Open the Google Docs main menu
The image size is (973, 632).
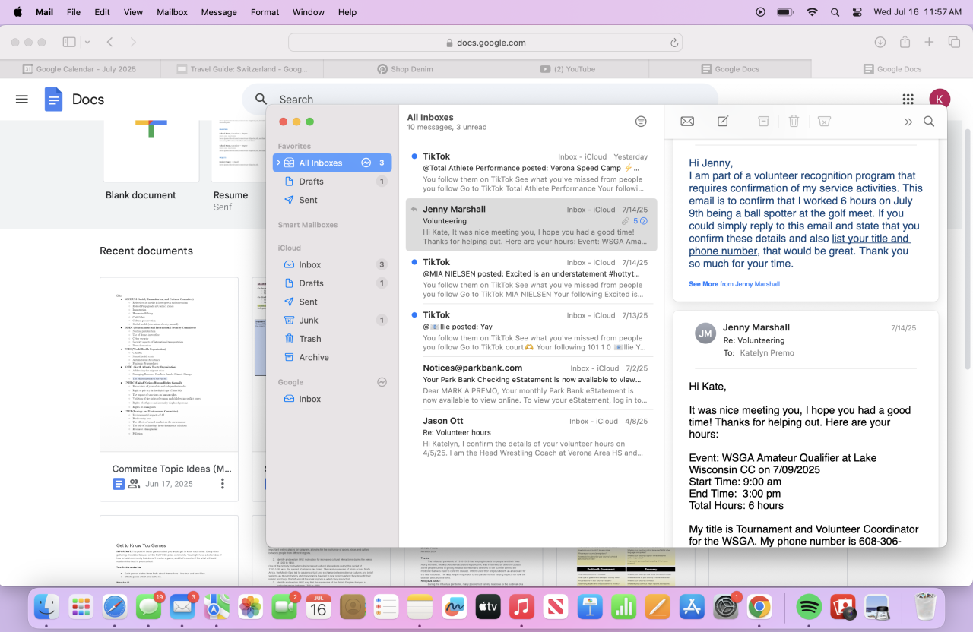click(x=22, y=100)
